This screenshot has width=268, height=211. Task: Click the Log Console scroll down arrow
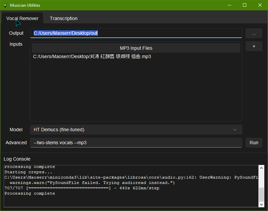[x=261, y=204]
